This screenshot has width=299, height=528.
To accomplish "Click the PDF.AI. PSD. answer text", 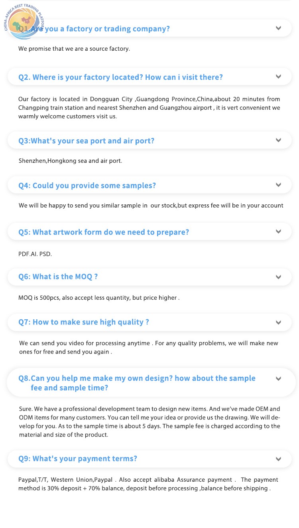I will click(x=35, y=254).
